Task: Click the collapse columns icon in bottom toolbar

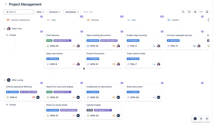Action: [x=207, y=119]
